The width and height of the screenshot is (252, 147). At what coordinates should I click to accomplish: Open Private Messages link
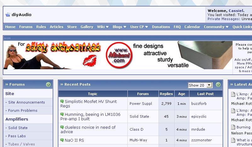tap(223, 19)
